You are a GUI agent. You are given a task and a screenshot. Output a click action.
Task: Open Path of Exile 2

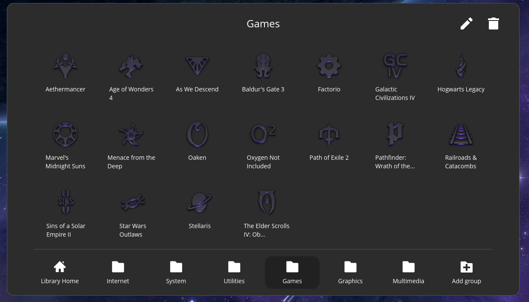[329, 135]
